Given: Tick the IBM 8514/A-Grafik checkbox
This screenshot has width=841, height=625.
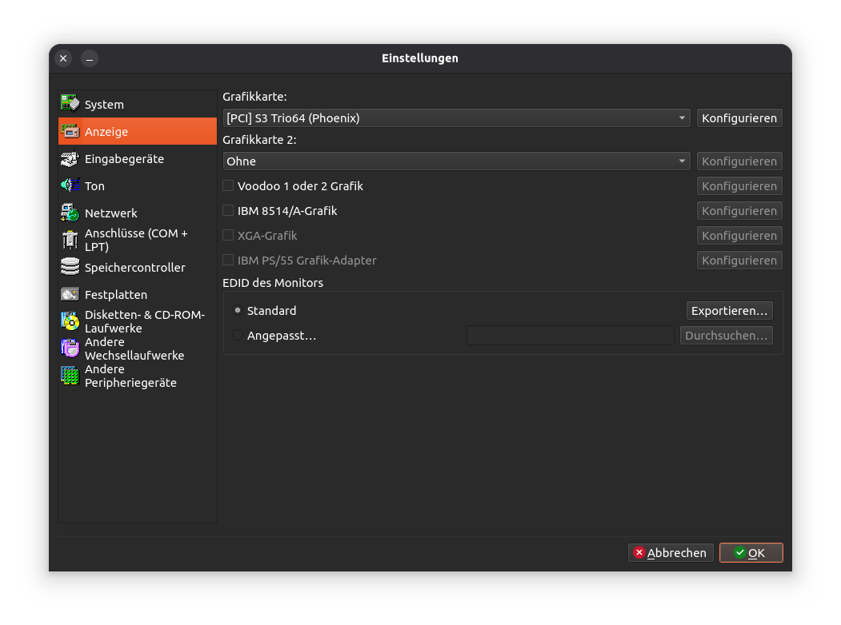Looking at the screenshot, I should [x=228, y=210].
